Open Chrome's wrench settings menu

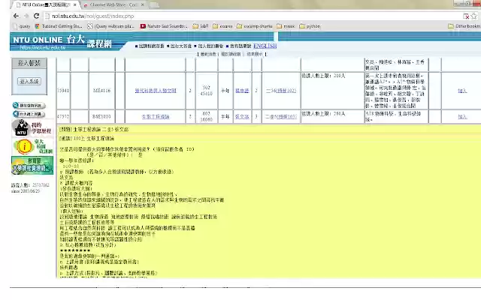click(x=473, y=15)
